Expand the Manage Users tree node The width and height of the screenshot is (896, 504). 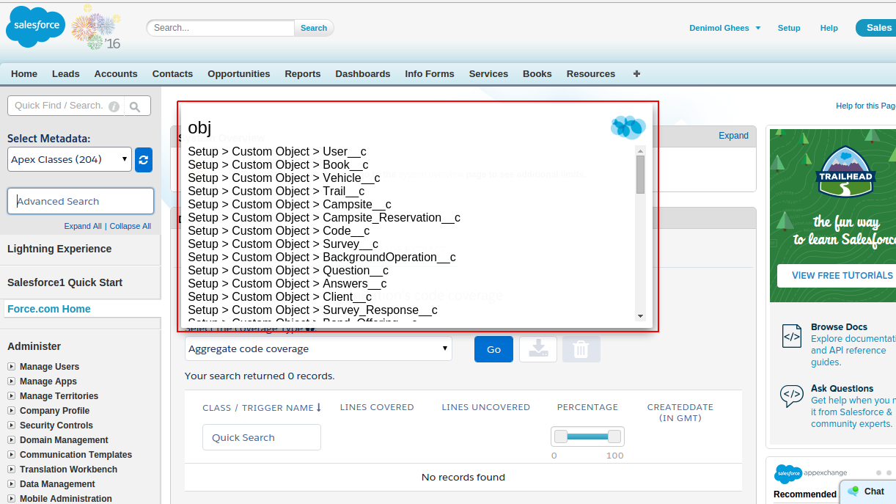pos(12,367)
